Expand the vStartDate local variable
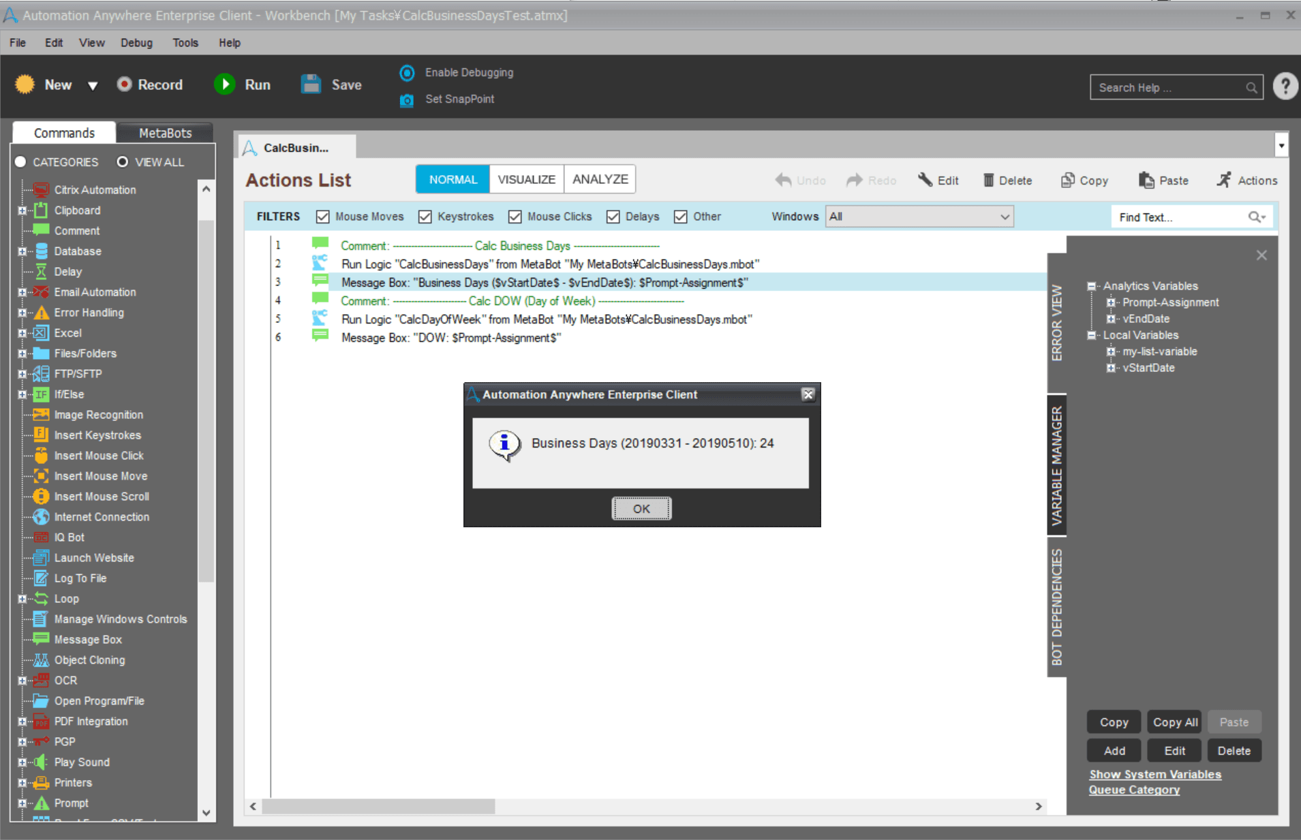The width and height of the screenshot is (1301, 840). 1111,368
